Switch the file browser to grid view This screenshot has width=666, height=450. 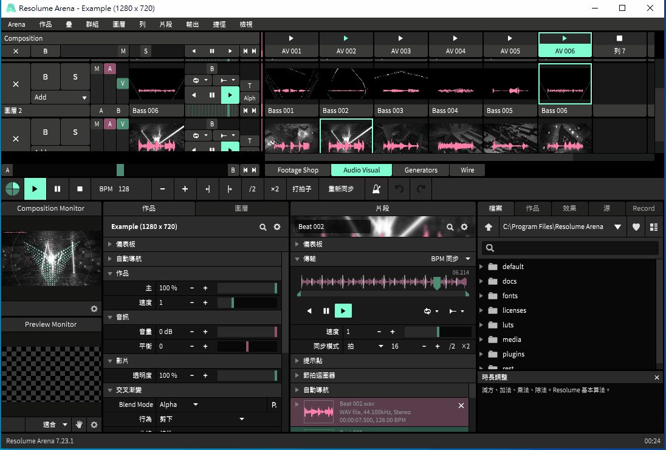point(654,227)
